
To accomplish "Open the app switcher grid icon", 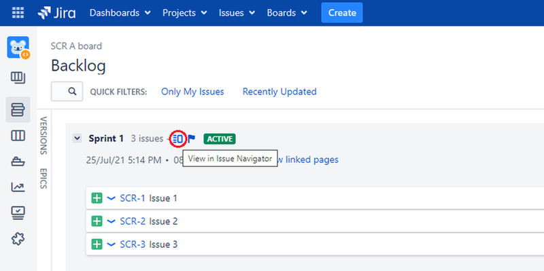I will pyautogui.click(x=18, y=13).
